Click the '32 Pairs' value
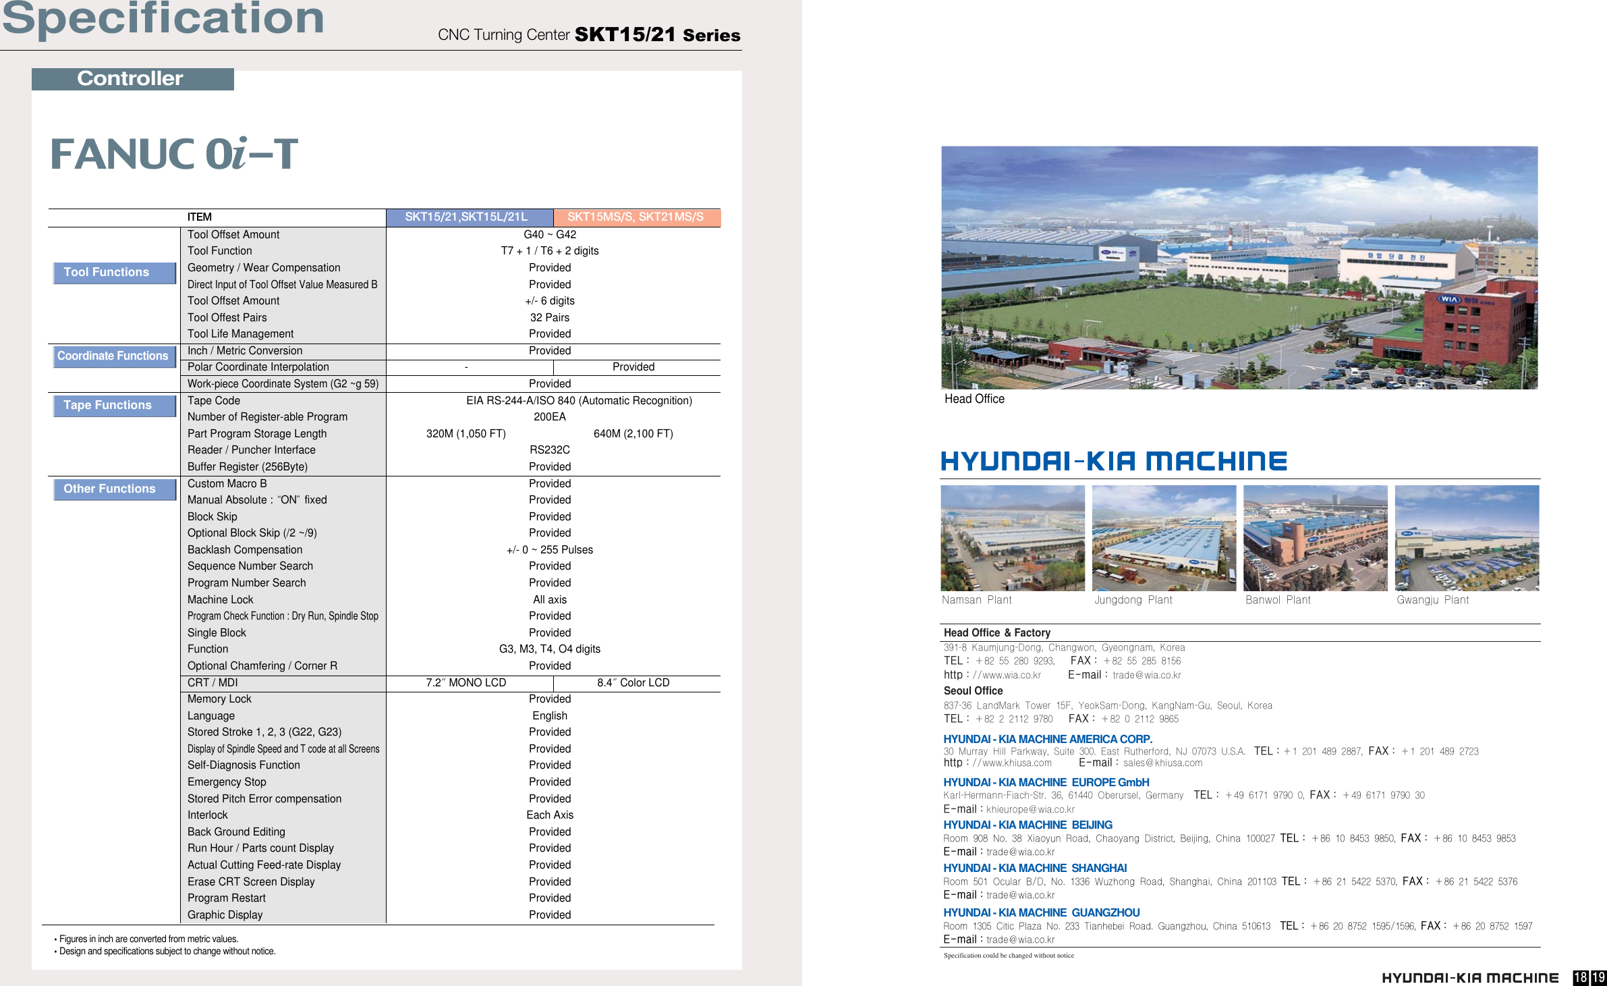1607x986 pixels. pos(550,318)
